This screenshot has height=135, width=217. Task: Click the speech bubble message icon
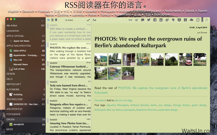pos(143,20)
